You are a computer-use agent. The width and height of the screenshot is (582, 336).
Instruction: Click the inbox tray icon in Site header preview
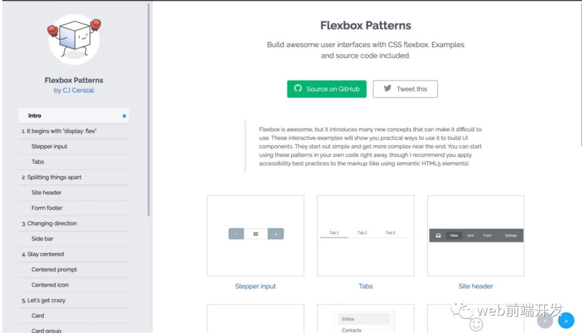(439, 235)
